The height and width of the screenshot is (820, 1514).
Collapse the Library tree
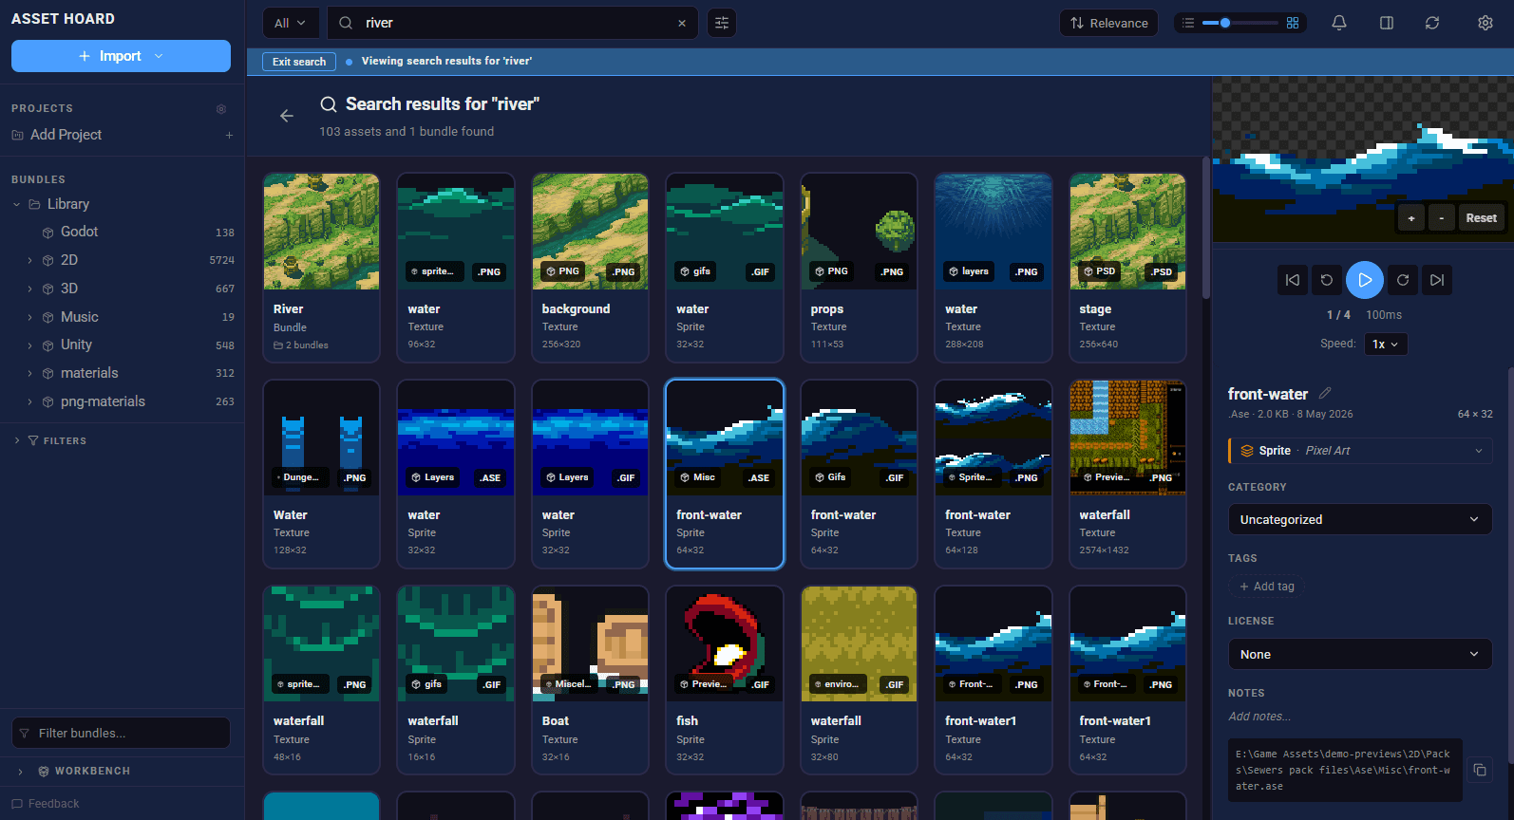pyautogui.click(x=16, y=204)
